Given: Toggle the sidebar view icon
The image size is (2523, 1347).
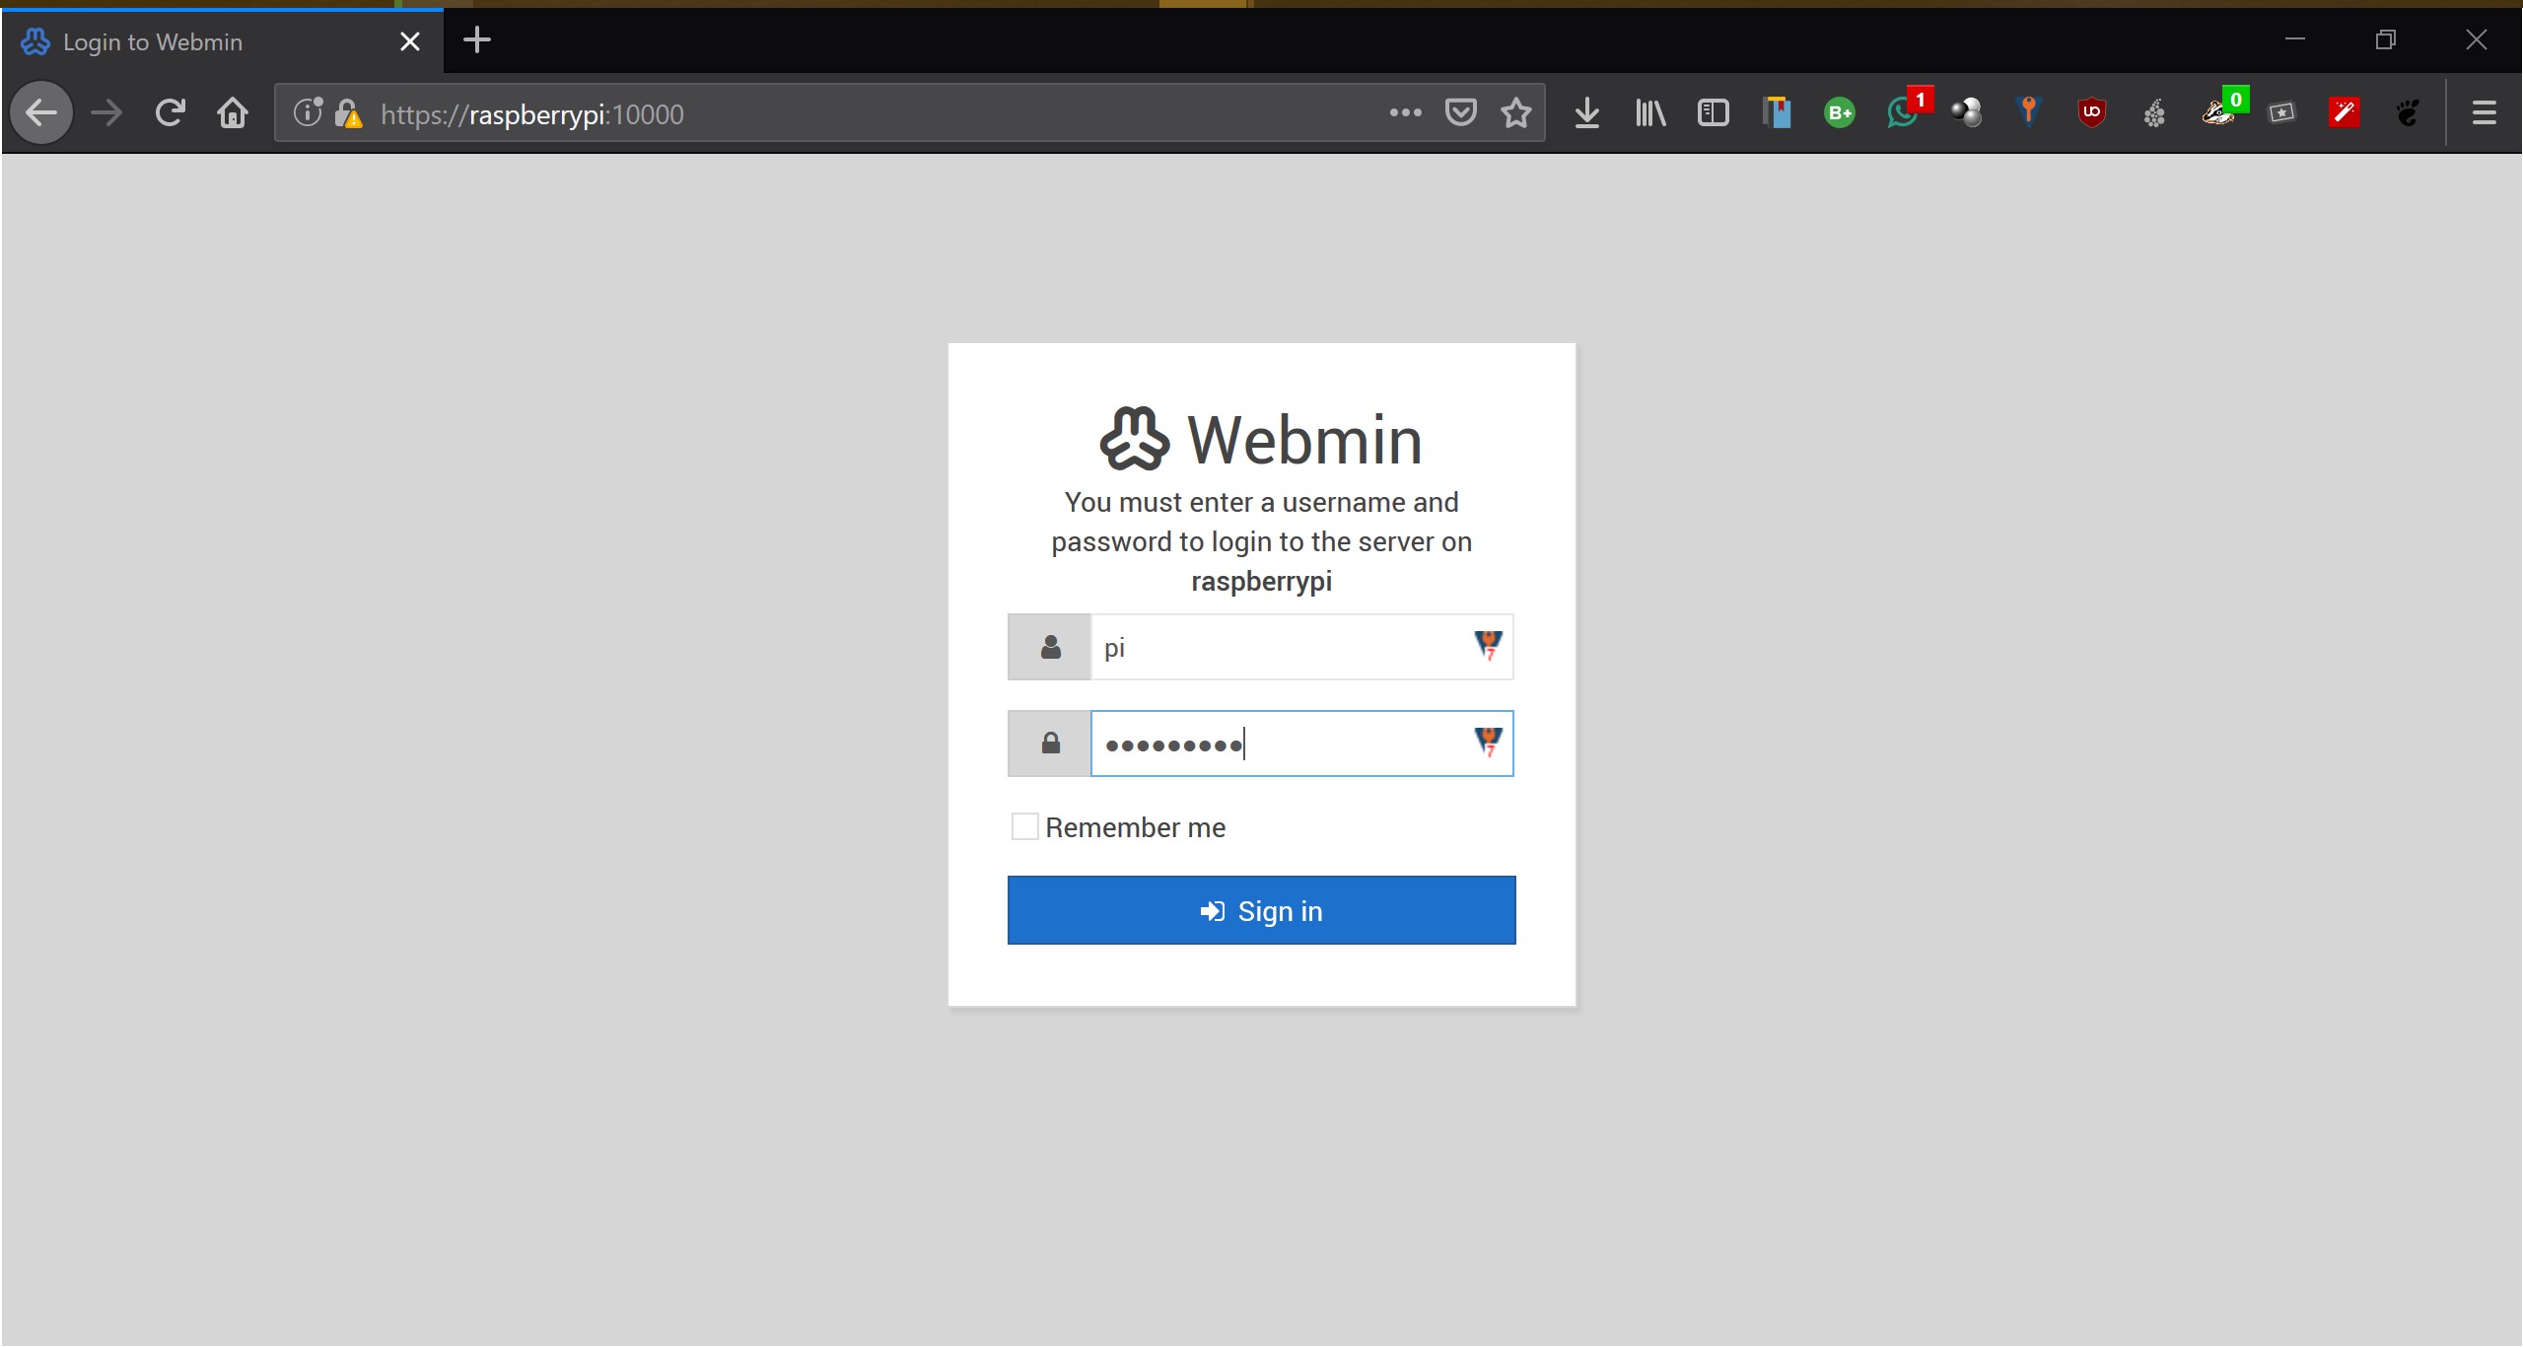Looking at the screenshot, I should tap(1713, 113).
